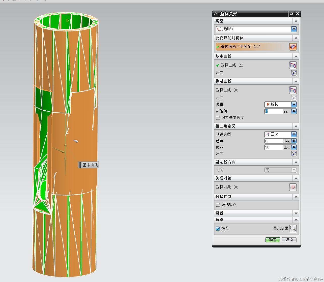Collapse the 控制曲线 section
324x282 pixels.
click(x=296, y=81)
